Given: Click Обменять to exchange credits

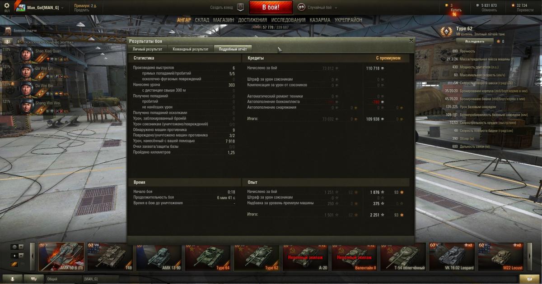Looking at the screenshot, I should click(489, 10).
